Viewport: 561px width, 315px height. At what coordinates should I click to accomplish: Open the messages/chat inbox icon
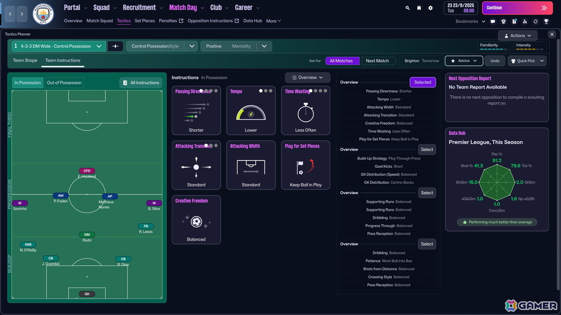tap(492, 21)
